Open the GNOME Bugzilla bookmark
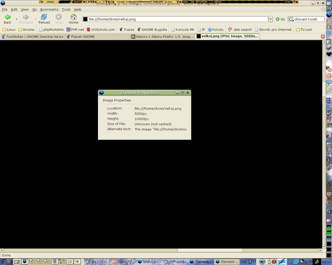This screenshot has width=332, height=265. click(x=152, y=30)
